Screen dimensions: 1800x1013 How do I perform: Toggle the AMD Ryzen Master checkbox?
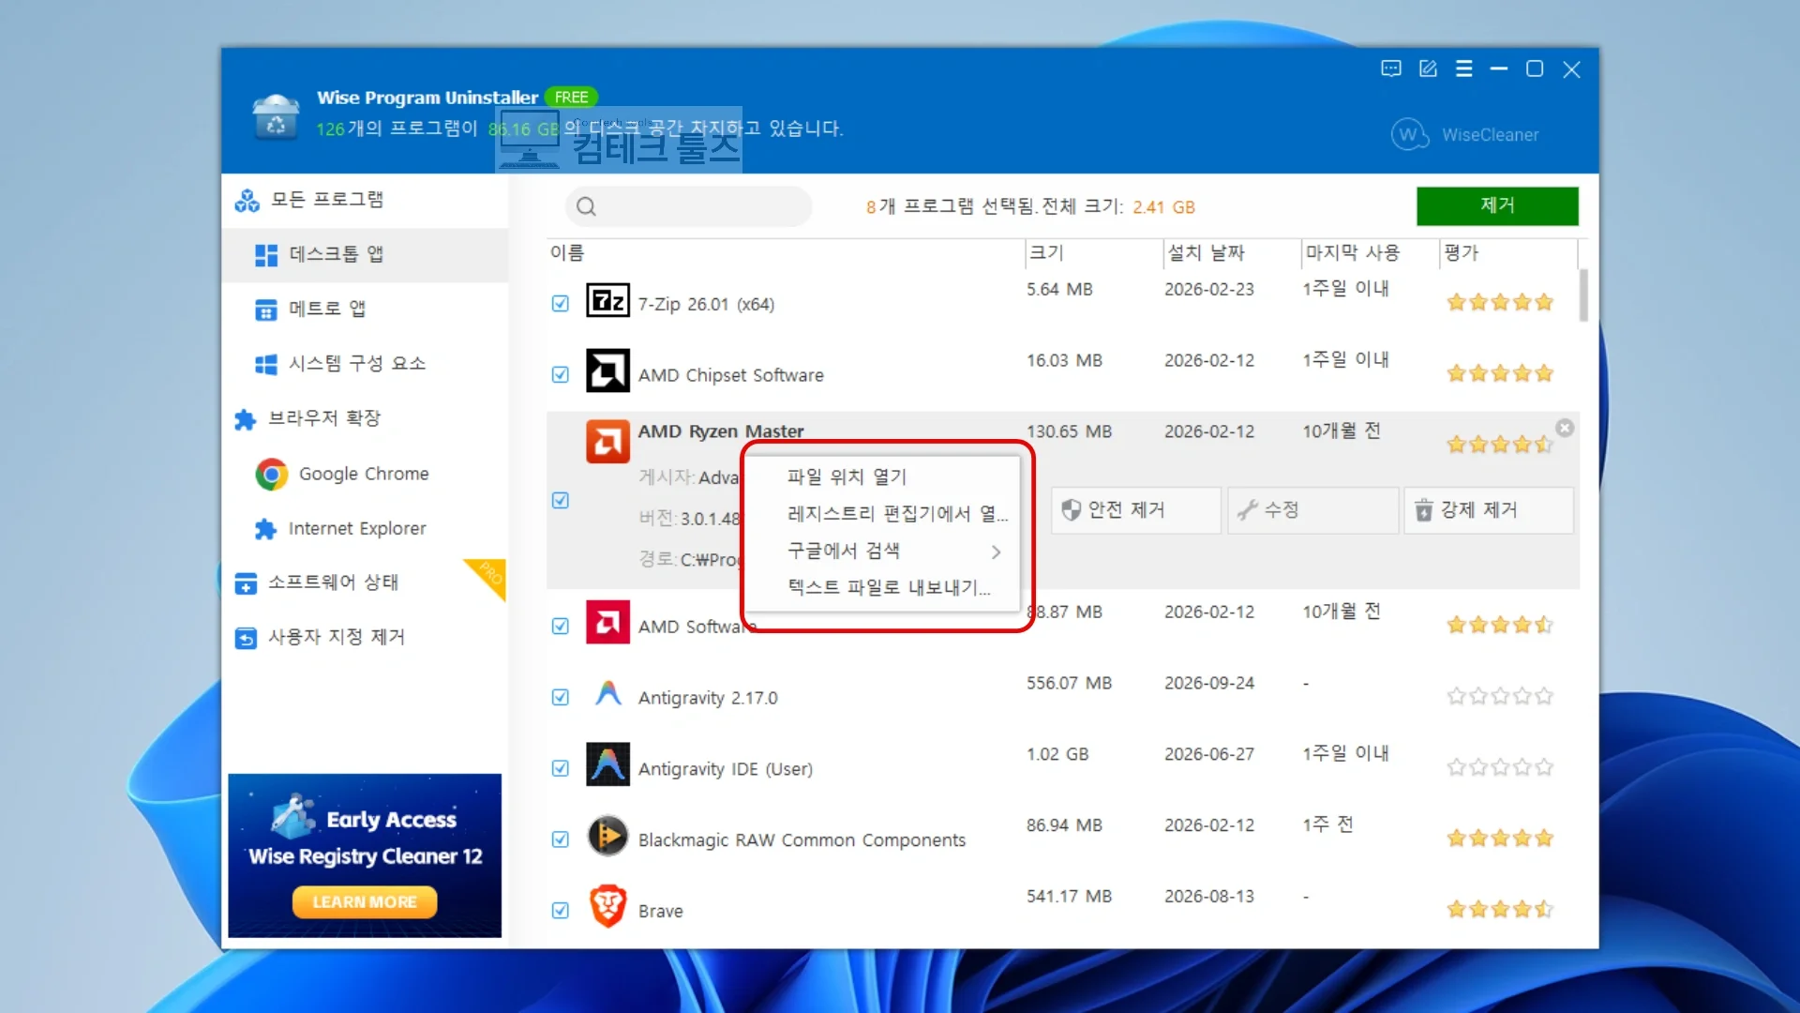pyautogui.click(x=561, y=500)
